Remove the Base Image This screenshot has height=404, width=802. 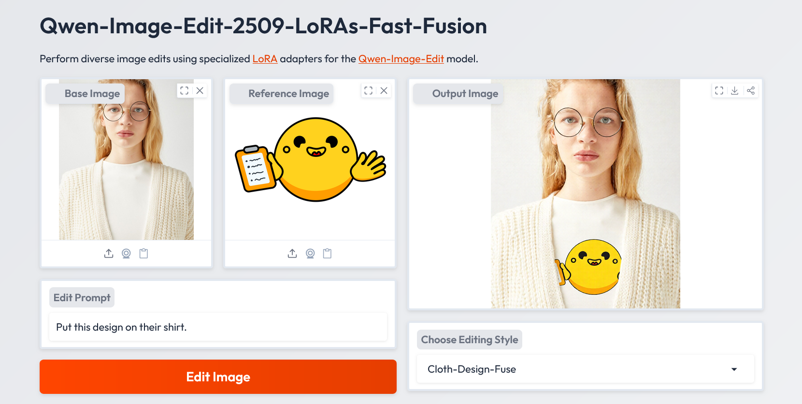click(200, 91)
